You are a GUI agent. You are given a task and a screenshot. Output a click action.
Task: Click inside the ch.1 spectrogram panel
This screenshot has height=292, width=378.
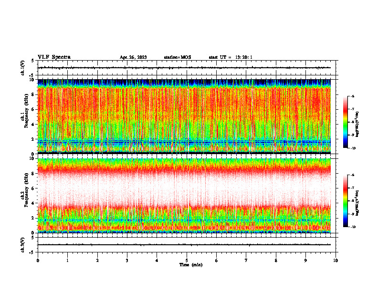point(184,116)
